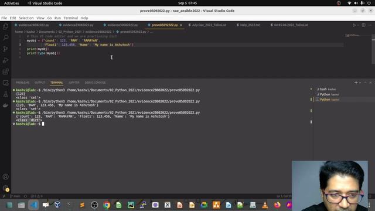Launch Google Chrome from the dock
This screenshot has height=211, width=375.
pos(107,205)
